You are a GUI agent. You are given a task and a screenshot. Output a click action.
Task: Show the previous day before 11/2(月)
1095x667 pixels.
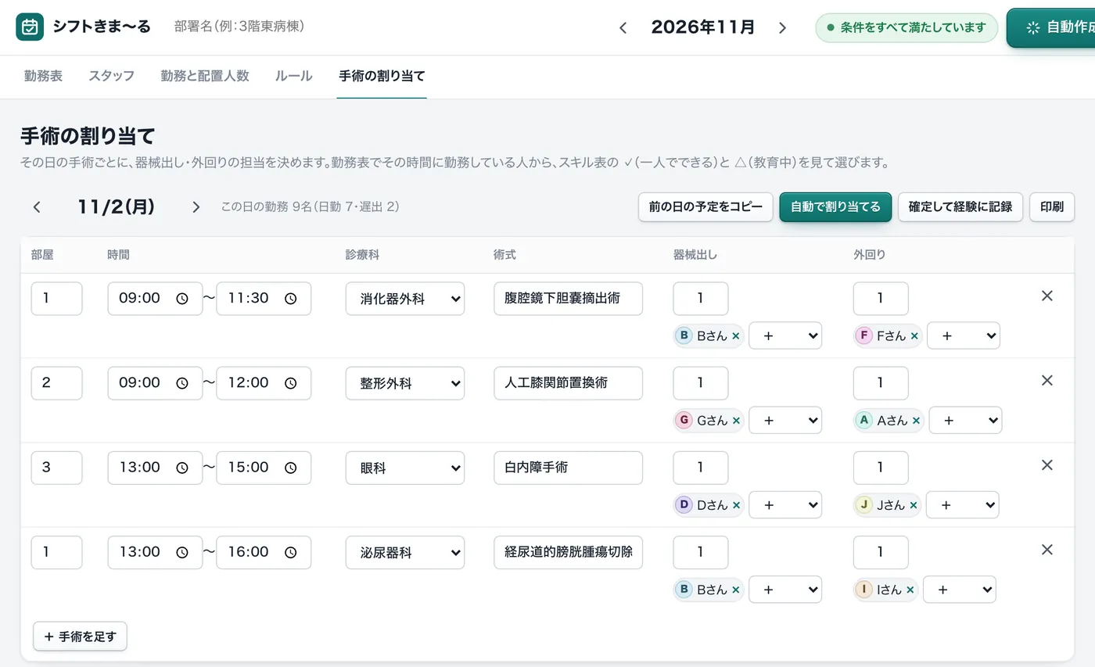(37, 207)
